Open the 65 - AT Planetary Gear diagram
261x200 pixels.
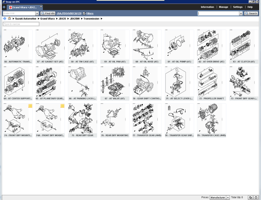(50, 83)
